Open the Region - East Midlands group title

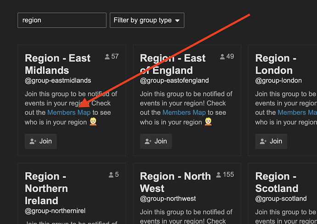point(57,64)
